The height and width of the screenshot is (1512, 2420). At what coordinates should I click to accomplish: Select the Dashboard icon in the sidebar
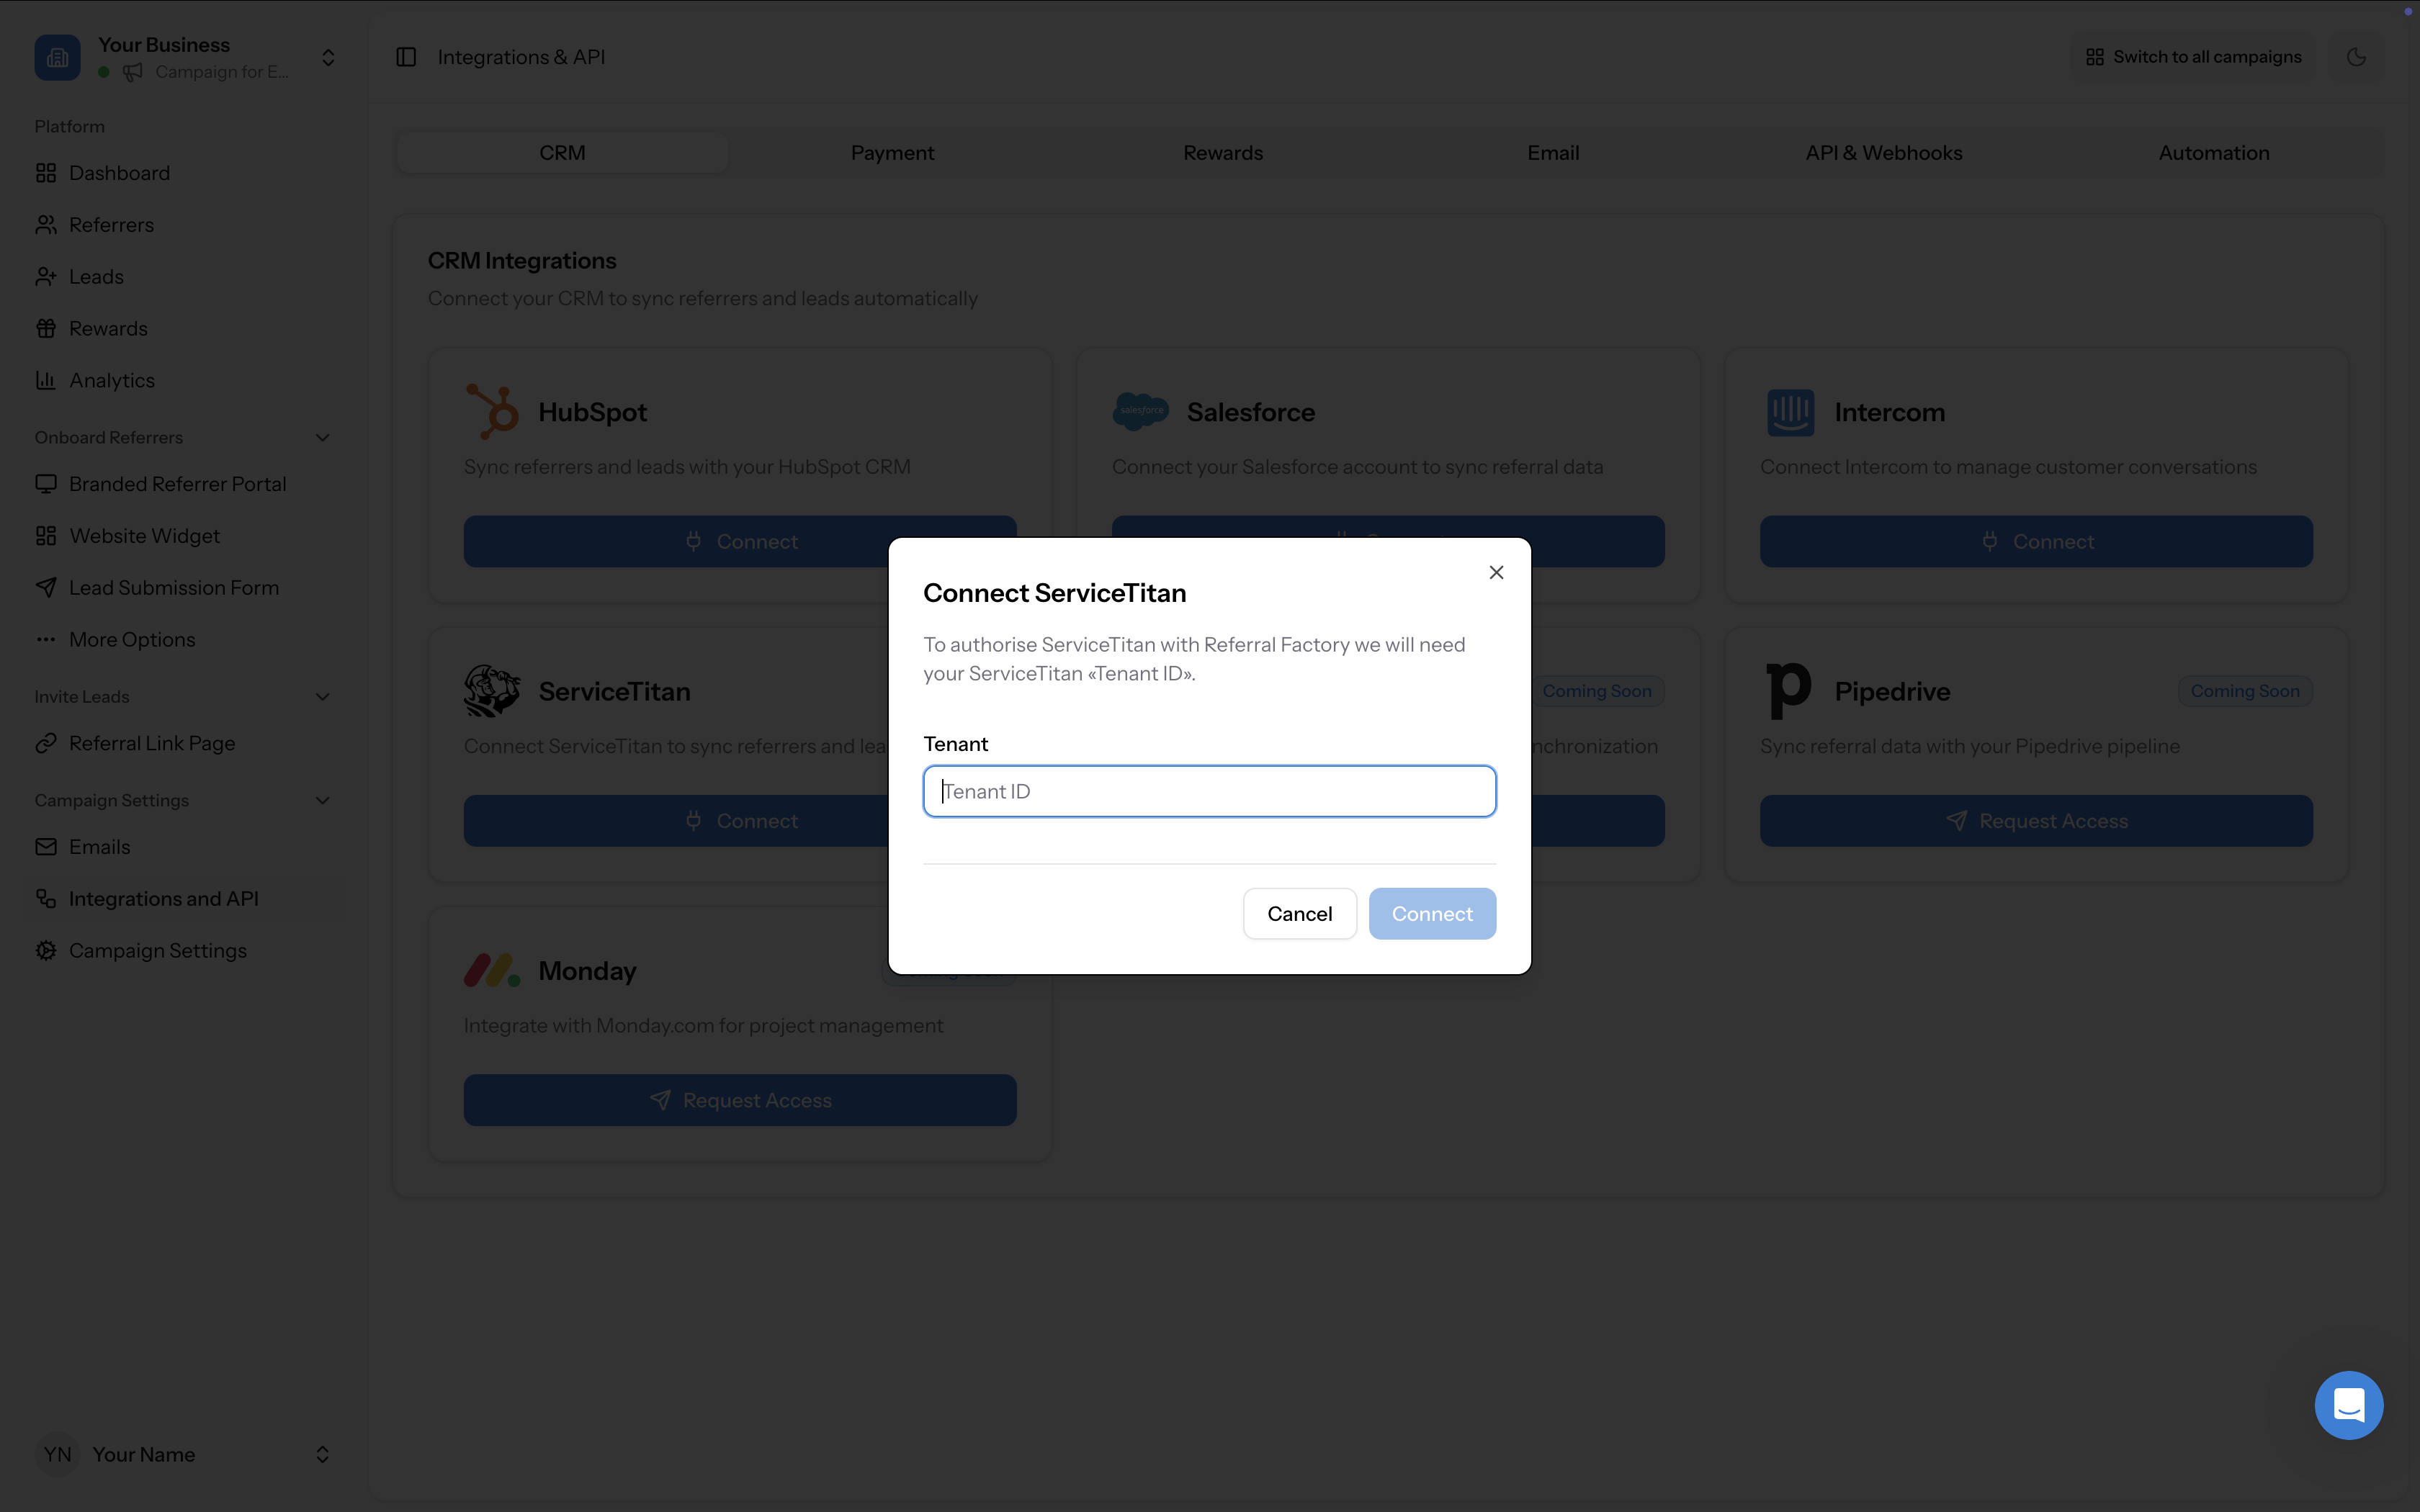46,172
